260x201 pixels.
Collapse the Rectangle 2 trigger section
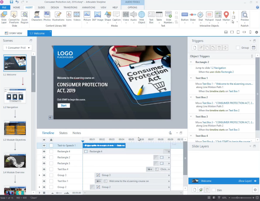pyautogui.click(x=191, y=62)
